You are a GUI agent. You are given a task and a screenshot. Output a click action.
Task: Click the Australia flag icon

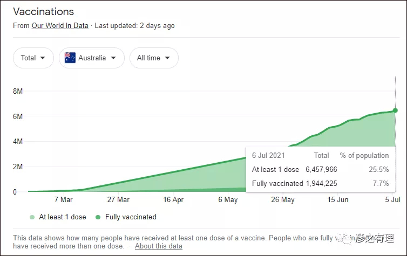click(70, 58)
